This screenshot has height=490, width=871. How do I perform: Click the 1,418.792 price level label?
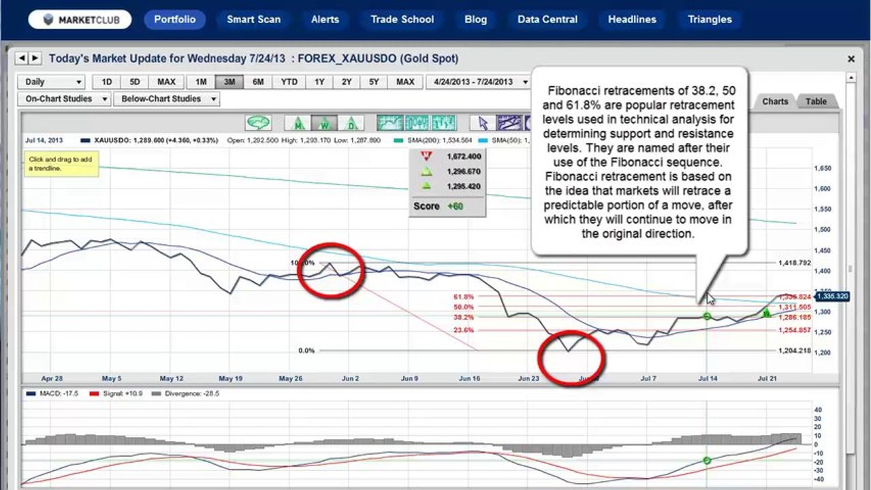pos(795,263)
